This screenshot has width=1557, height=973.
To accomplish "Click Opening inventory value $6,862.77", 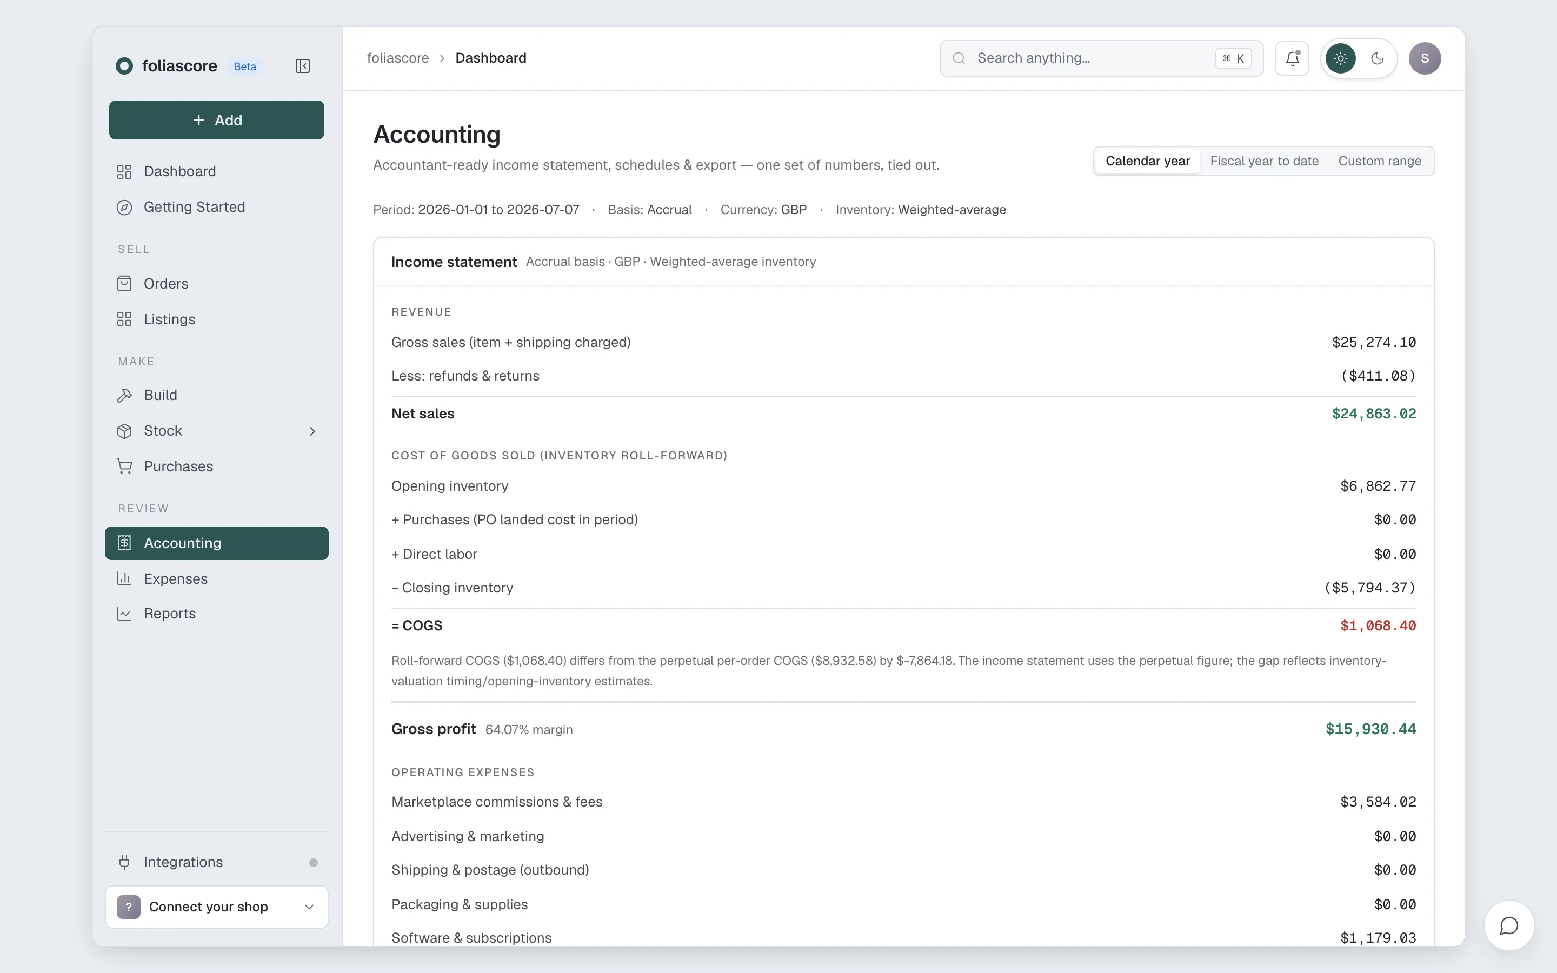I will (1378, 486).
